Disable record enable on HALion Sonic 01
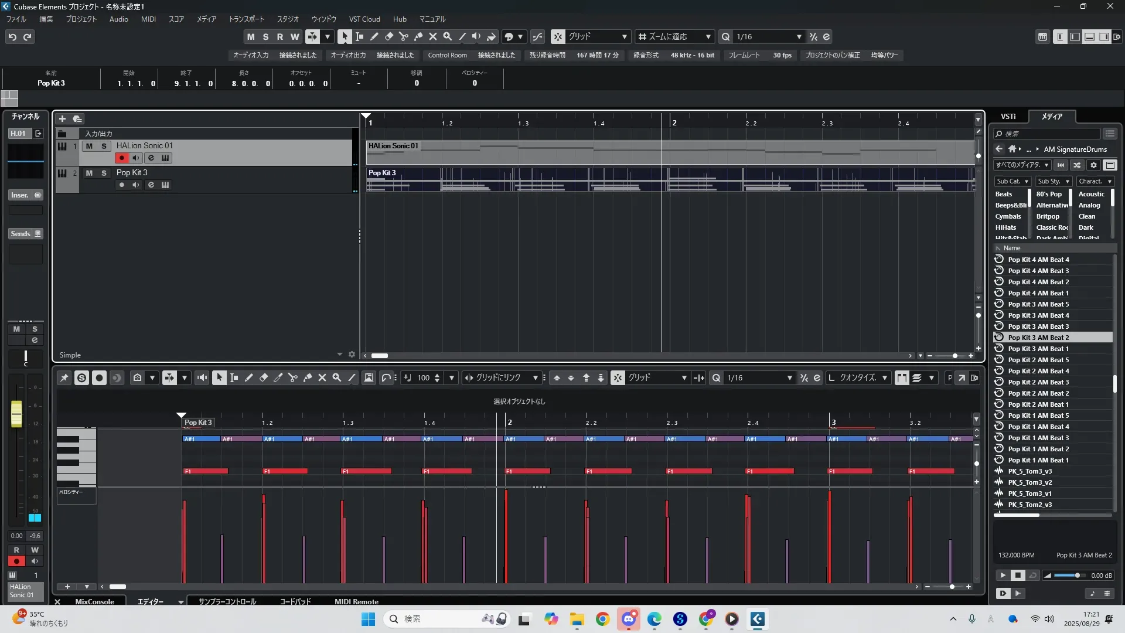The width and height of the screenshot is (1125, 633). click(x=121, y=158)
